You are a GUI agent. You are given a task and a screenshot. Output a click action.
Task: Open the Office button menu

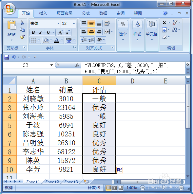10,9
